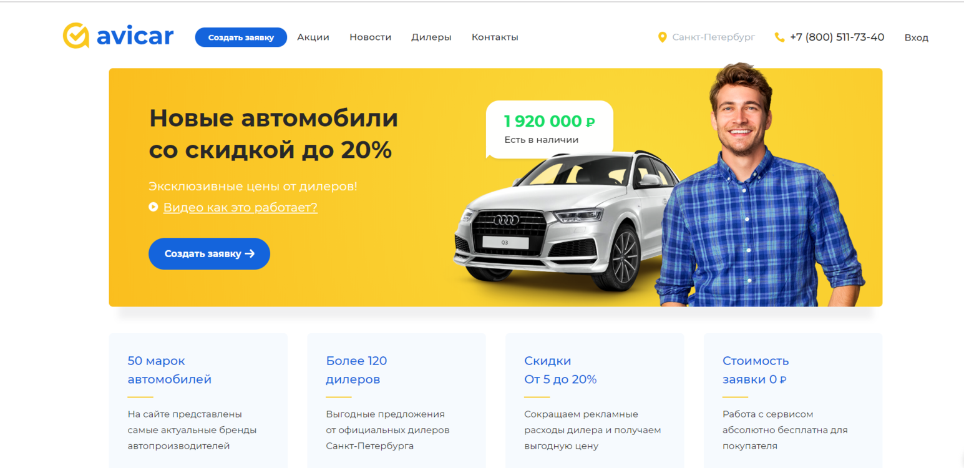
Task: Click the Вход login link
Action: tap(917, 37)
